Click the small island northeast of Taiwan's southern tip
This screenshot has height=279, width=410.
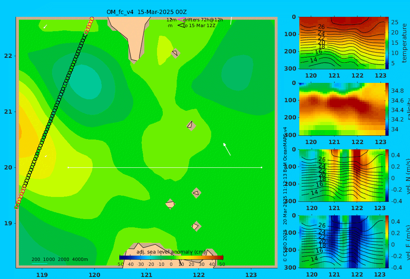pyautogui.click(x=175, y=53)
